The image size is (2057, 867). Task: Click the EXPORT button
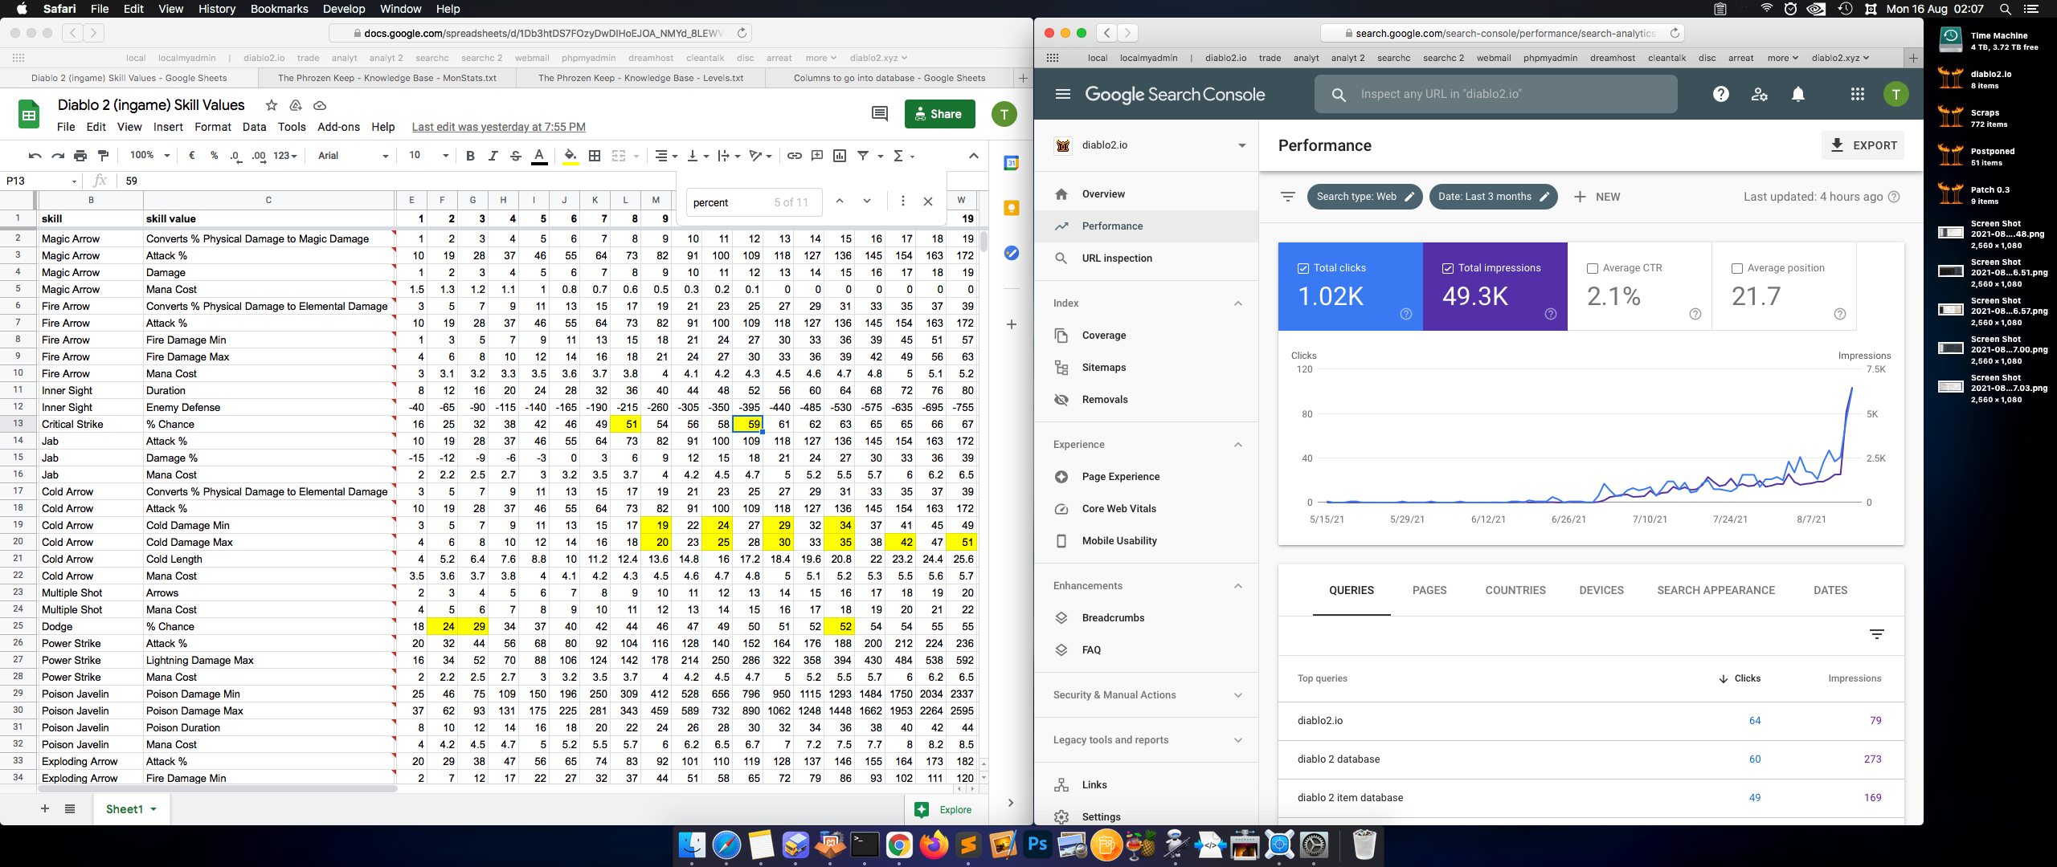[x=1863, y=145]
